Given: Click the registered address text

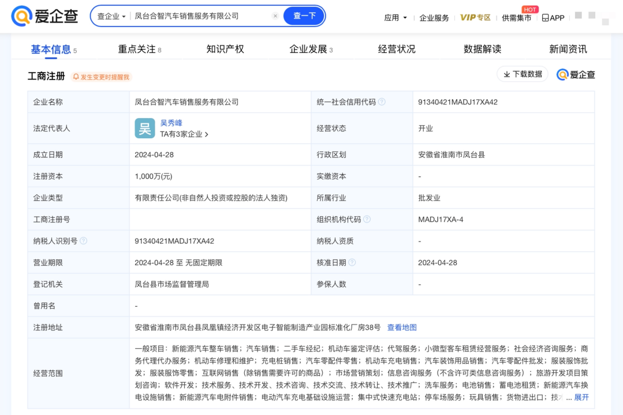Looking at the screenshot, I should [258, 327].
